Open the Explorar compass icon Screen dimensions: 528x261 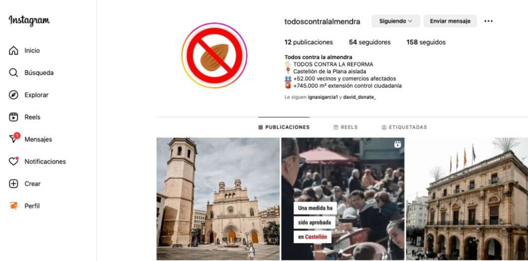[x=13, y=95]
